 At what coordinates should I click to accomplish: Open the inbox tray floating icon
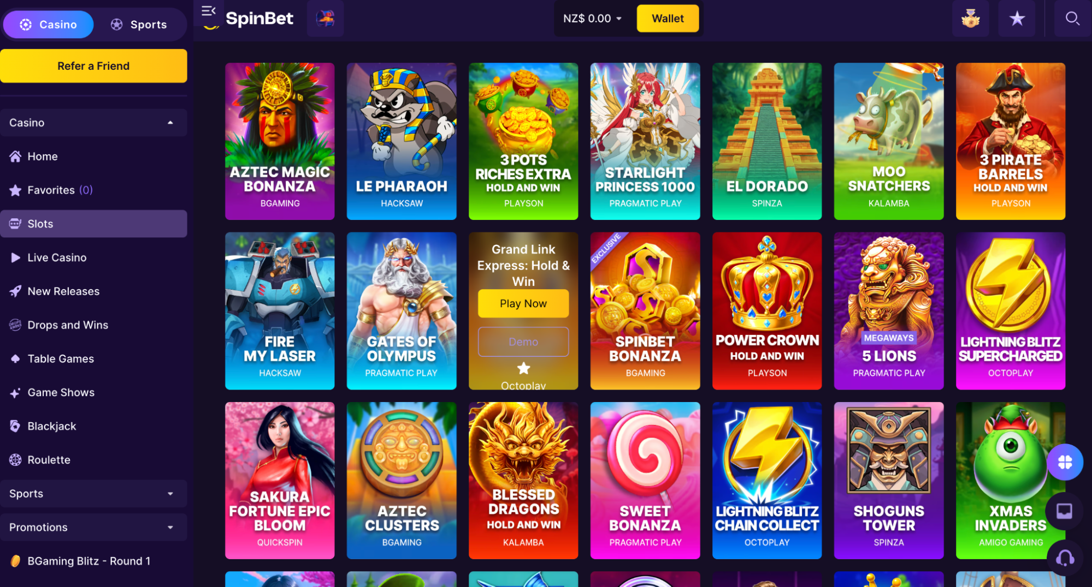1064,511
